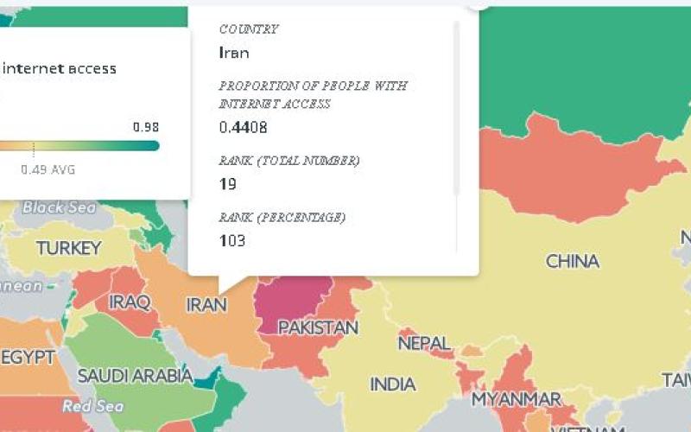Select Pakistan on the map

(317, 328)
